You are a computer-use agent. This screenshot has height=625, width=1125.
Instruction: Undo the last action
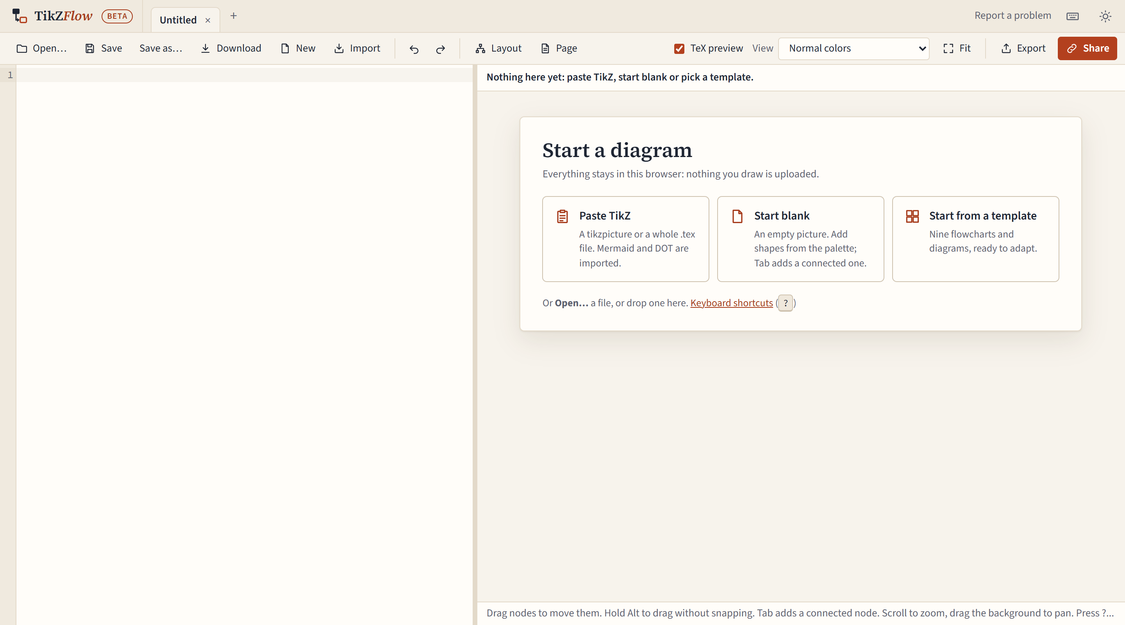coord(414,49)
